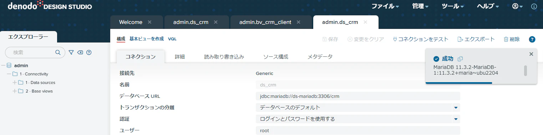Screen dimensions: 543x135
Task: Select the 1 - Data sources folder
Action: tap(40, 82)
